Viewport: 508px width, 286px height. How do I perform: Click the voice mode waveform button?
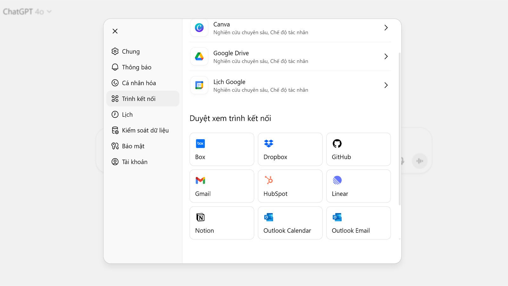420,161
